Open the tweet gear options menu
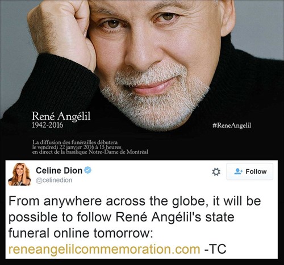284x265 pixels. pos(216,172)
